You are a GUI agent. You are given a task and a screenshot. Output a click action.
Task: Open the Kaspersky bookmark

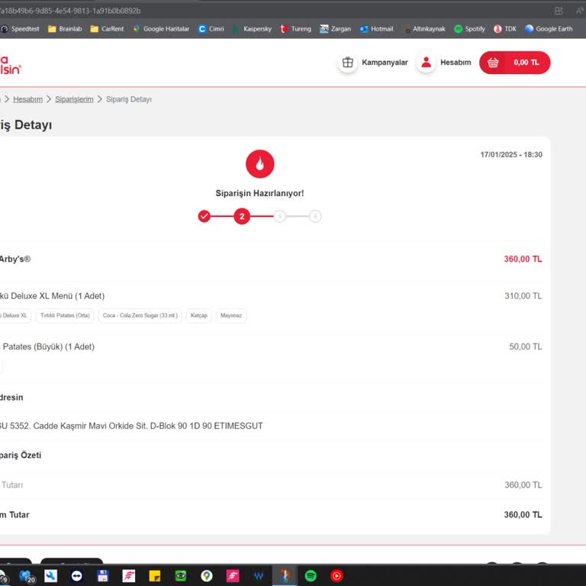click(253, 29)
